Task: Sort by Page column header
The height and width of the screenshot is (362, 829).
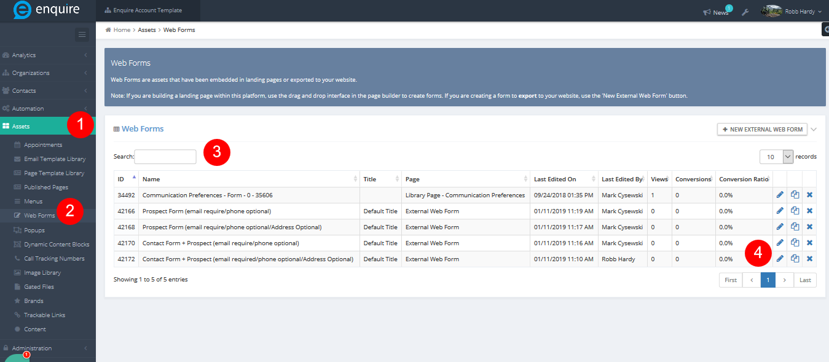Action: [466, 179]
